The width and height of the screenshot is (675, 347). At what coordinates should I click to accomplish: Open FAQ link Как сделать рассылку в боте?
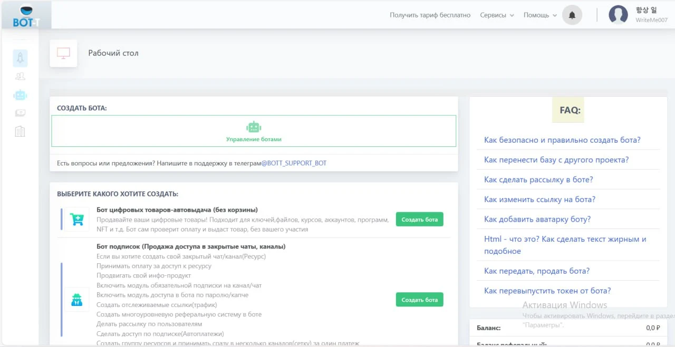pos(538,180)
